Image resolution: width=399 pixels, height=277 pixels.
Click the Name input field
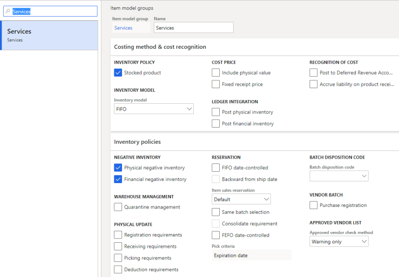click(x=193, y=28)
